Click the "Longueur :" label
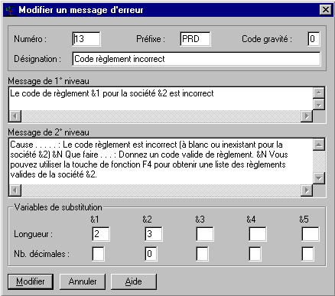 point(33,234)
